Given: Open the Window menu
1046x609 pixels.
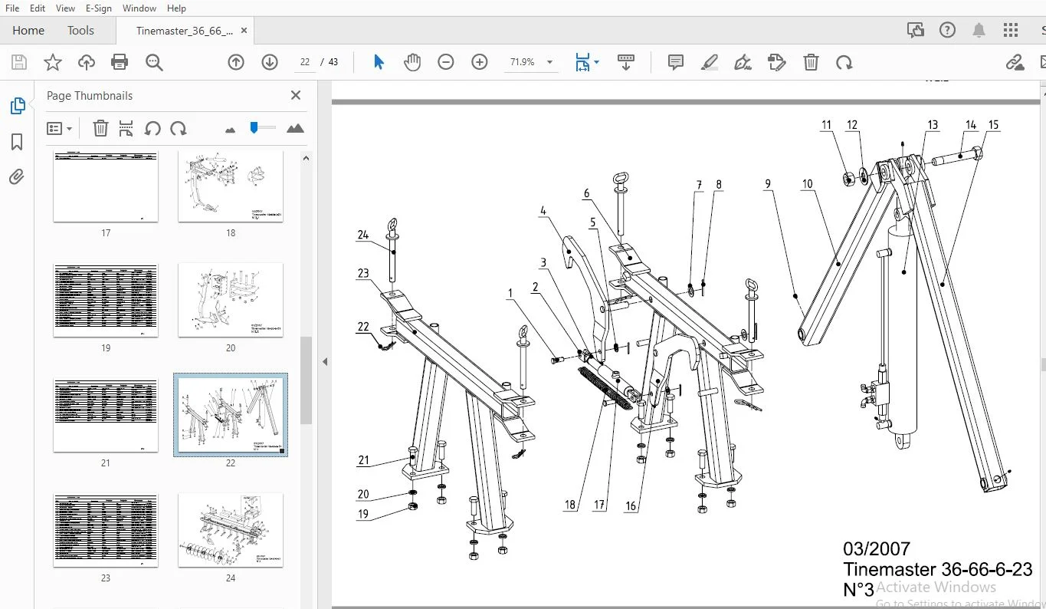Looking at the screenshot, I should click(139, 8).
